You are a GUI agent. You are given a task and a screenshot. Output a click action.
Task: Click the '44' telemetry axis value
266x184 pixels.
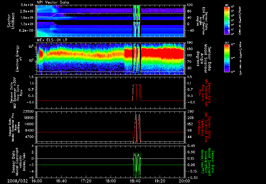coord(189,137)
